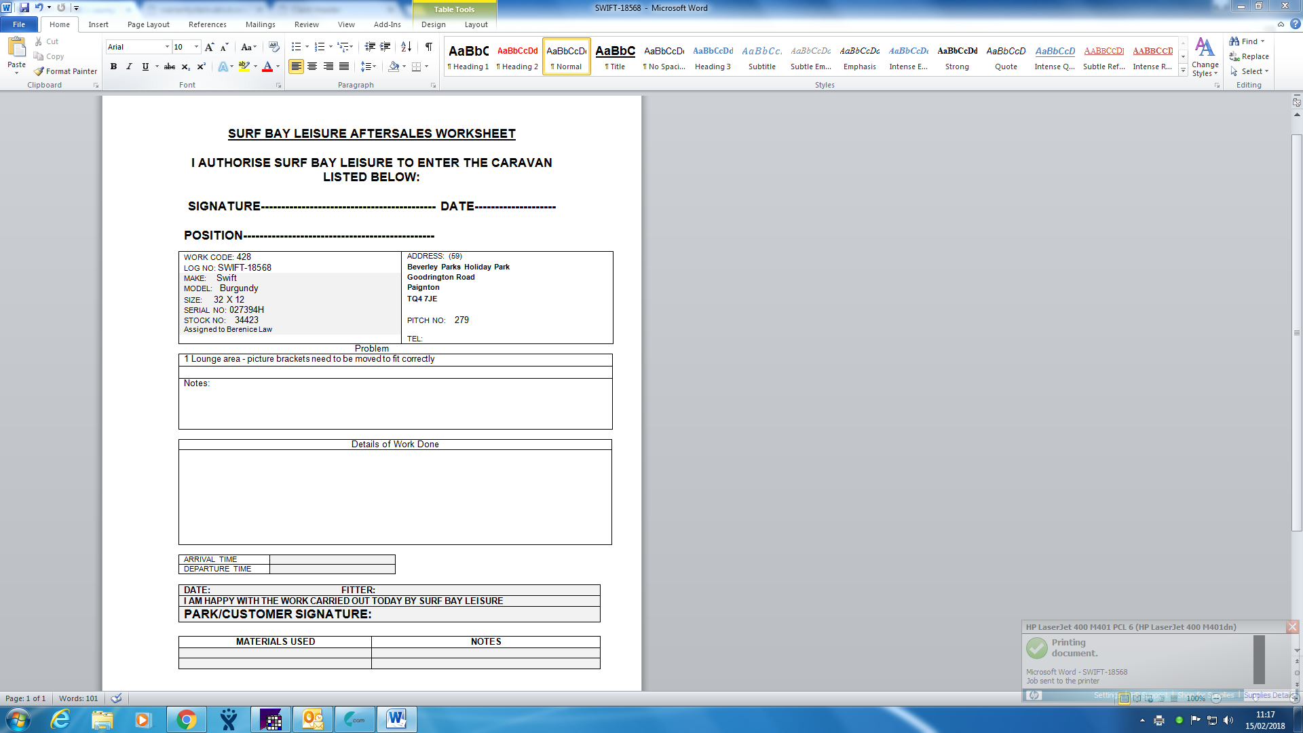Click Increase Indent icon
This screenshot has width=1303, height=733.
tap(385, 47)
